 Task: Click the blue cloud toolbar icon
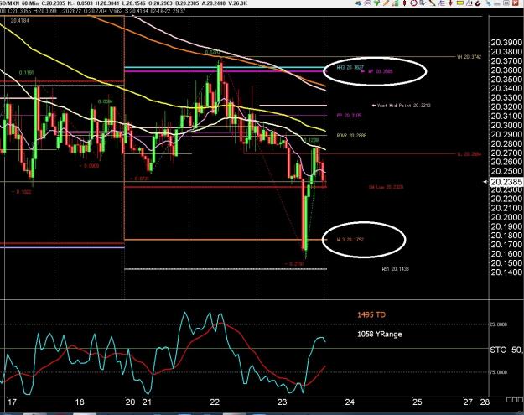coord(359,3)
